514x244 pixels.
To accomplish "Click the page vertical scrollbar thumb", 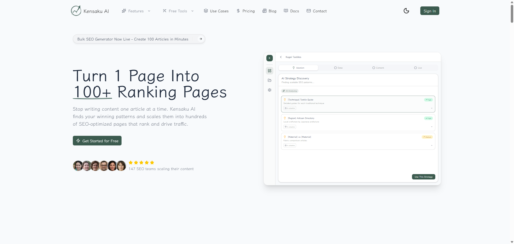I will tap(512, 13).
